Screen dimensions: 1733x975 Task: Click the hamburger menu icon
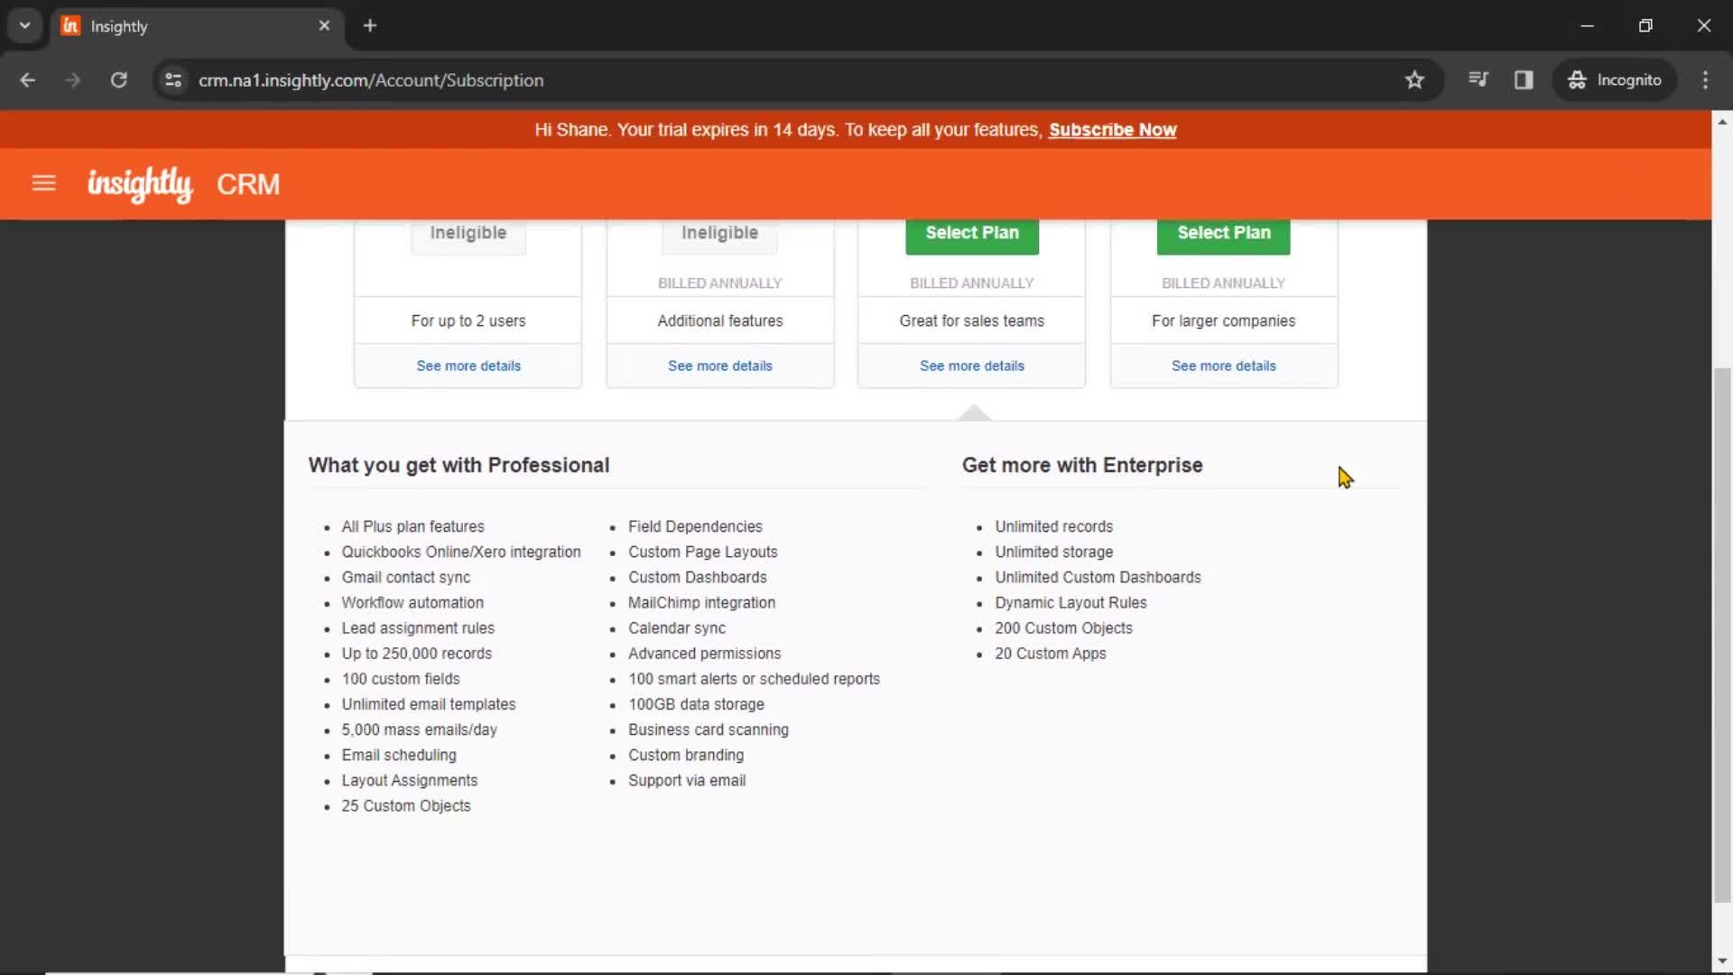[x=42, y=183]
